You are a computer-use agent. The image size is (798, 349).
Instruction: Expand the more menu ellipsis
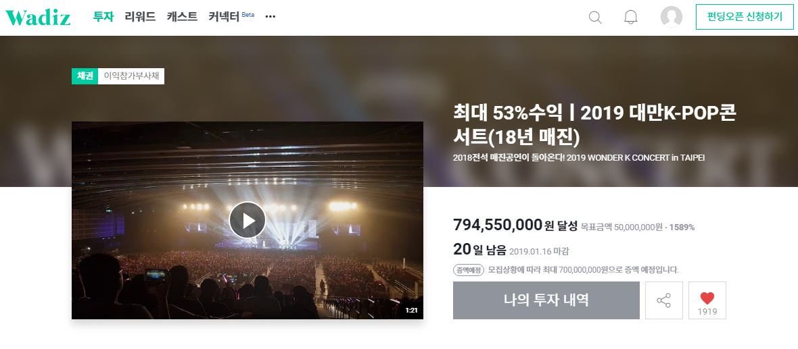[271, 17]
